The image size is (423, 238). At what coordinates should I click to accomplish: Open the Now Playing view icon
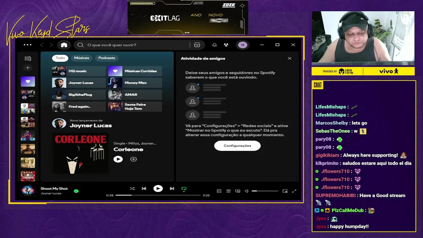click(x=219, y=191)
